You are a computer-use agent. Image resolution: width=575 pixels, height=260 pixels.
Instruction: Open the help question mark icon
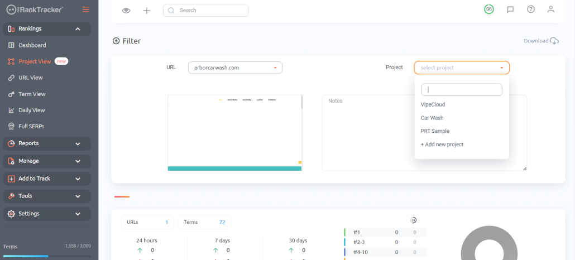tap(530, 9)
